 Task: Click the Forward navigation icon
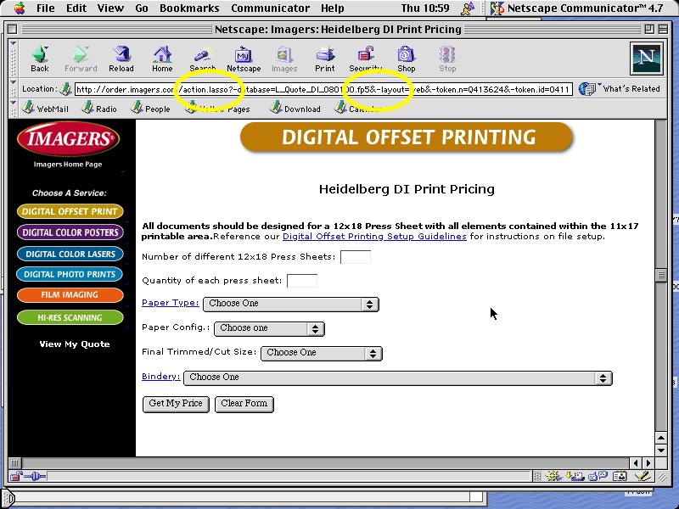(81, 59)
